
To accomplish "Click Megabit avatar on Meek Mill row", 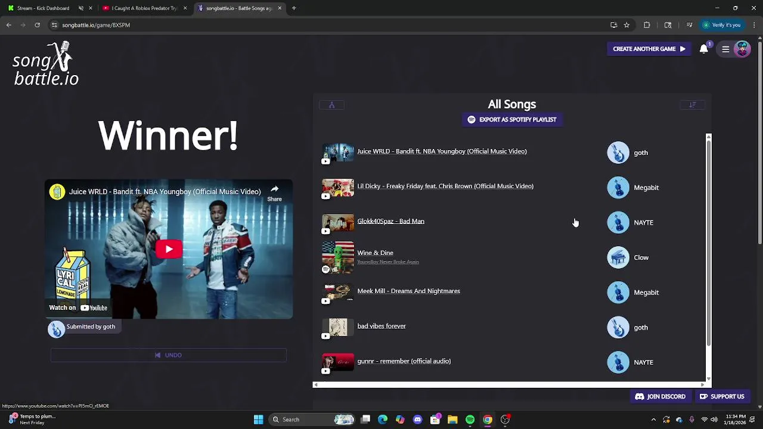I will click(618, 293).
